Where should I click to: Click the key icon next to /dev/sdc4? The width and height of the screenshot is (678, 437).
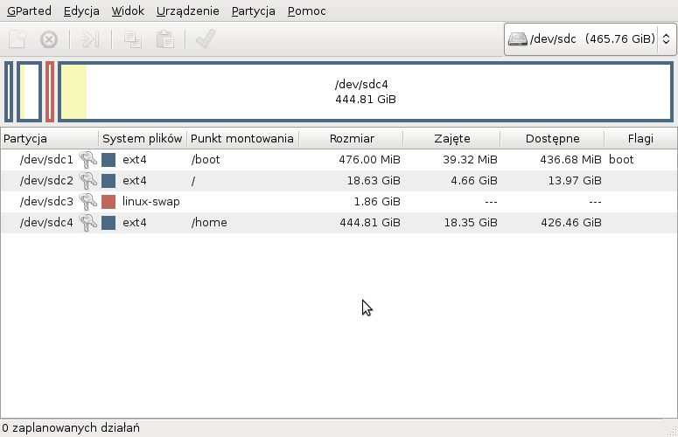87,223
